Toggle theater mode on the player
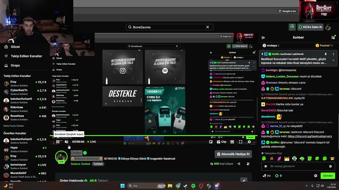Viewport: 339px width, 190px height. coord(232,142)
